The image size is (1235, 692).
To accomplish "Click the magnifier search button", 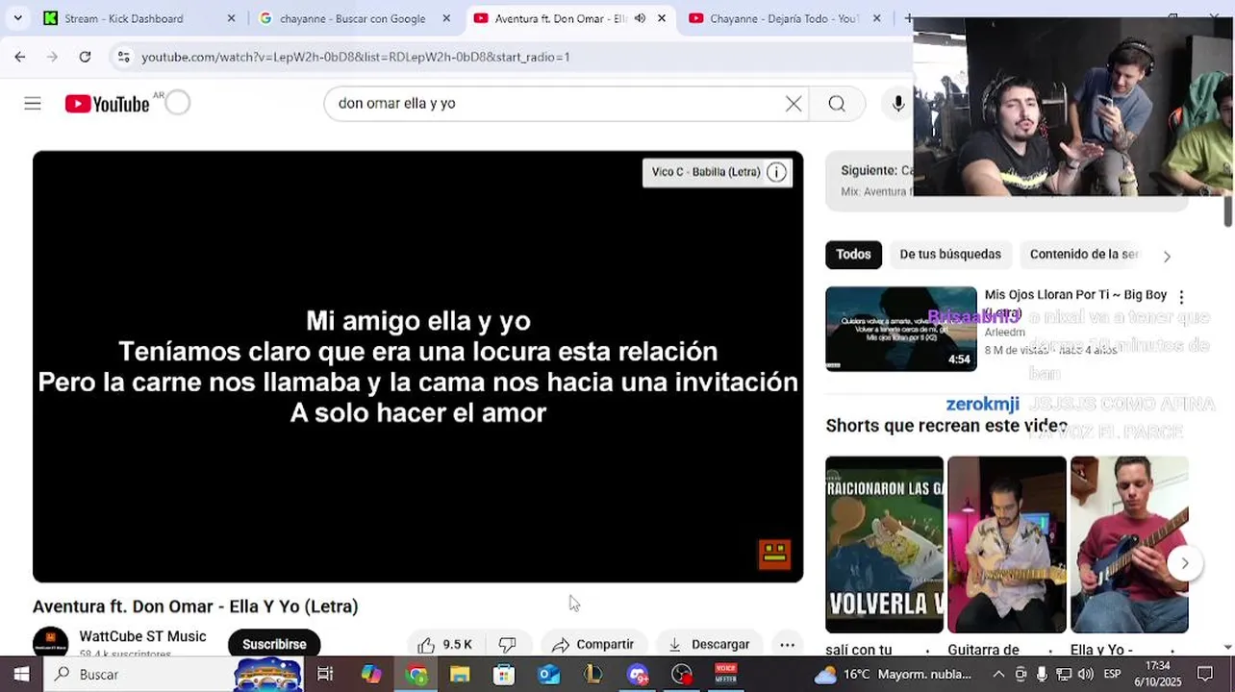I will pos(837,104).
